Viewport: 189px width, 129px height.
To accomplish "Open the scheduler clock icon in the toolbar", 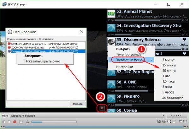I will [169, 121].
